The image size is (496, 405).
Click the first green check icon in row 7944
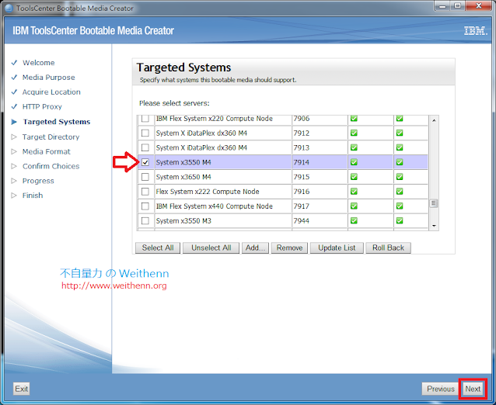point(354,220)
